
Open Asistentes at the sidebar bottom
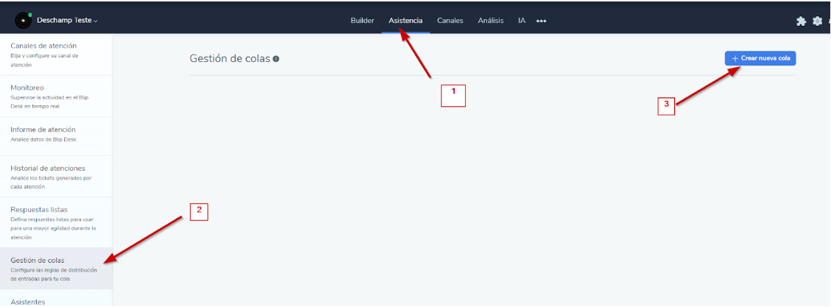point(28,301)
